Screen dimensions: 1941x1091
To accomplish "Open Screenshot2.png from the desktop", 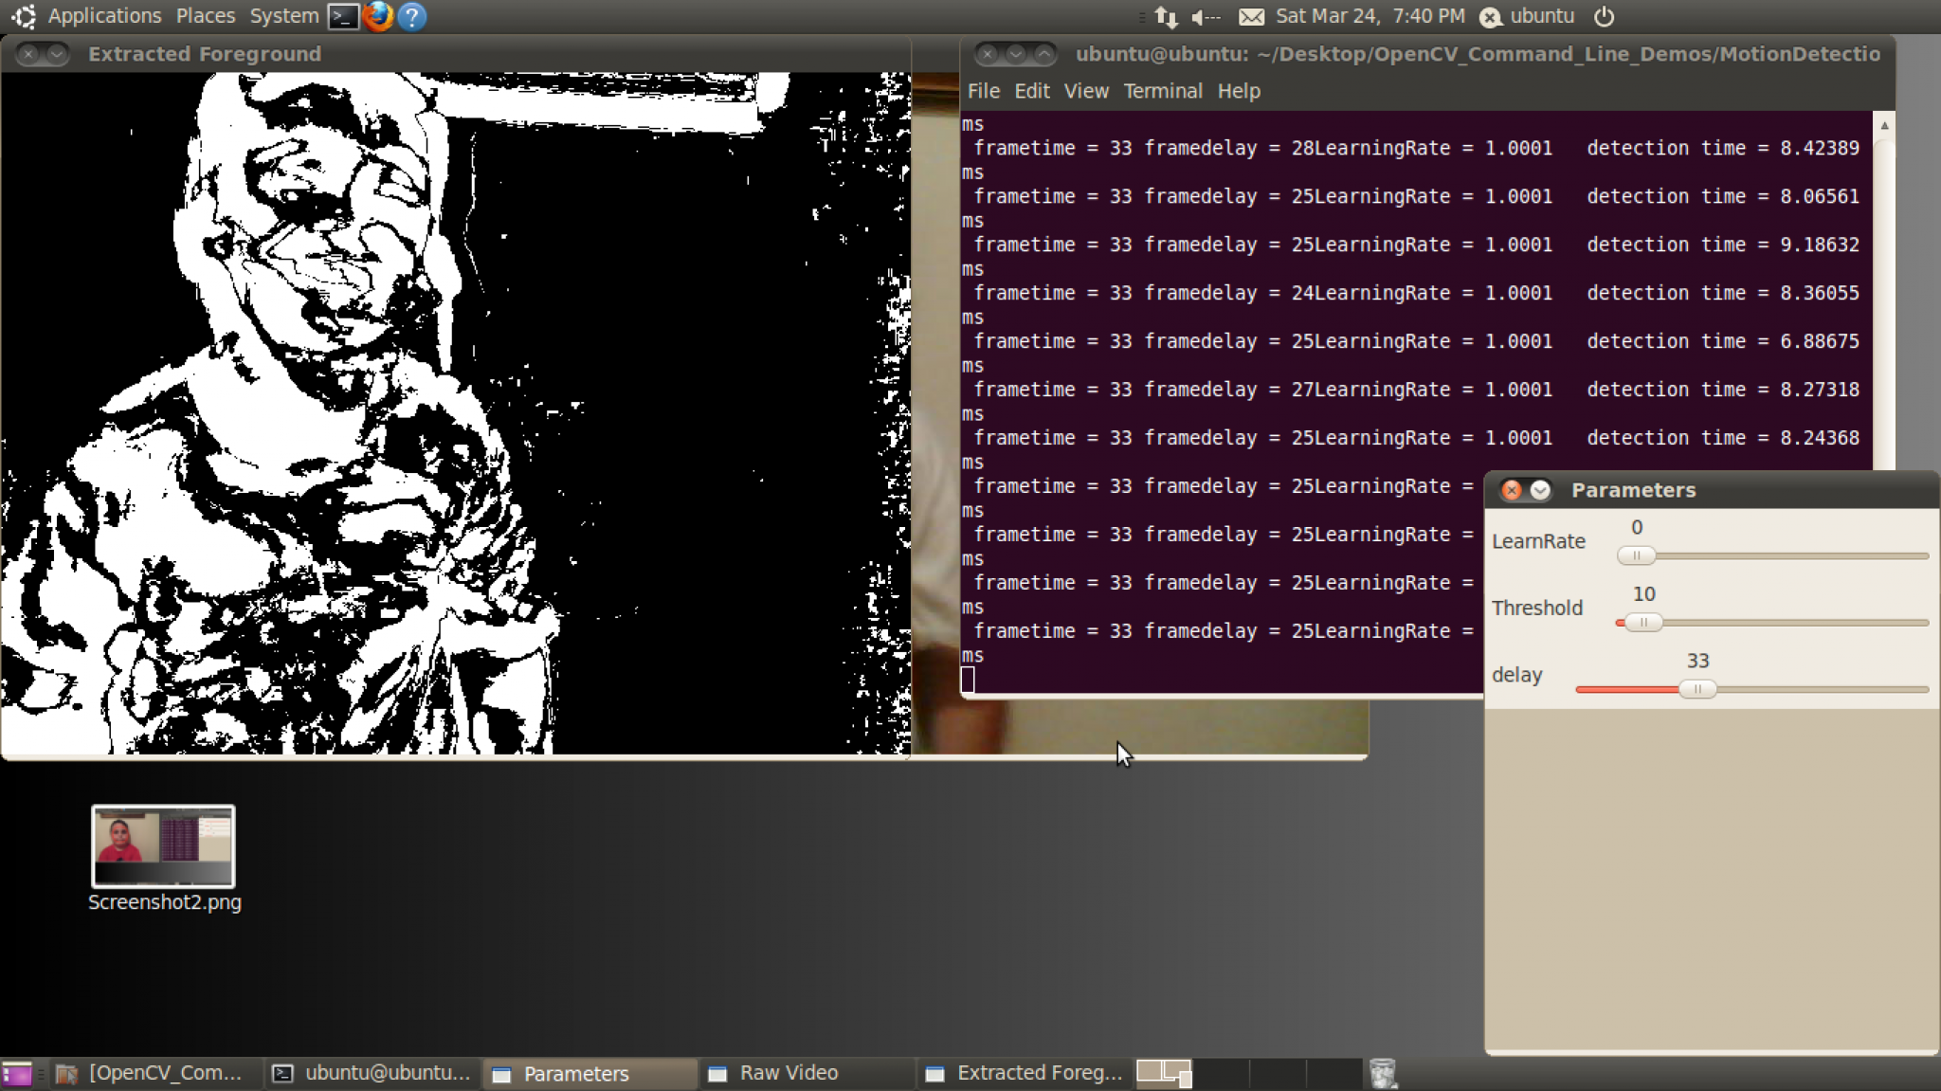I will pyautogui.click(x=162, y=846).
